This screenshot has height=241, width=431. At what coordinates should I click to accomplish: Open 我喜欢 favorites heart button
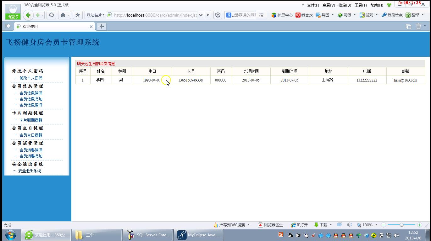tap(304, 15)
